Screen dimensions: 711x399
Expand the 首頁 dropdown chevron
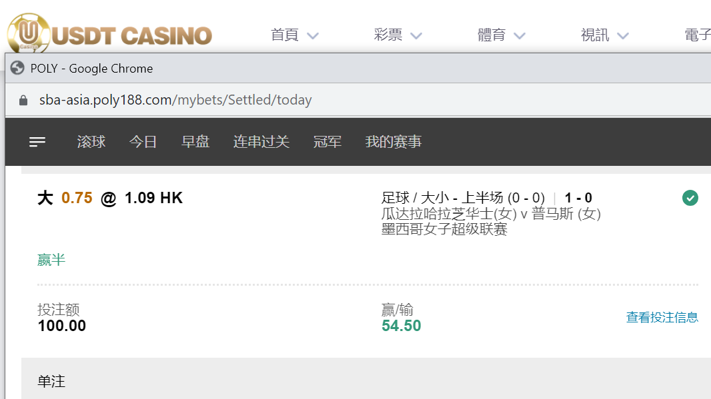(x=313, y=36)
